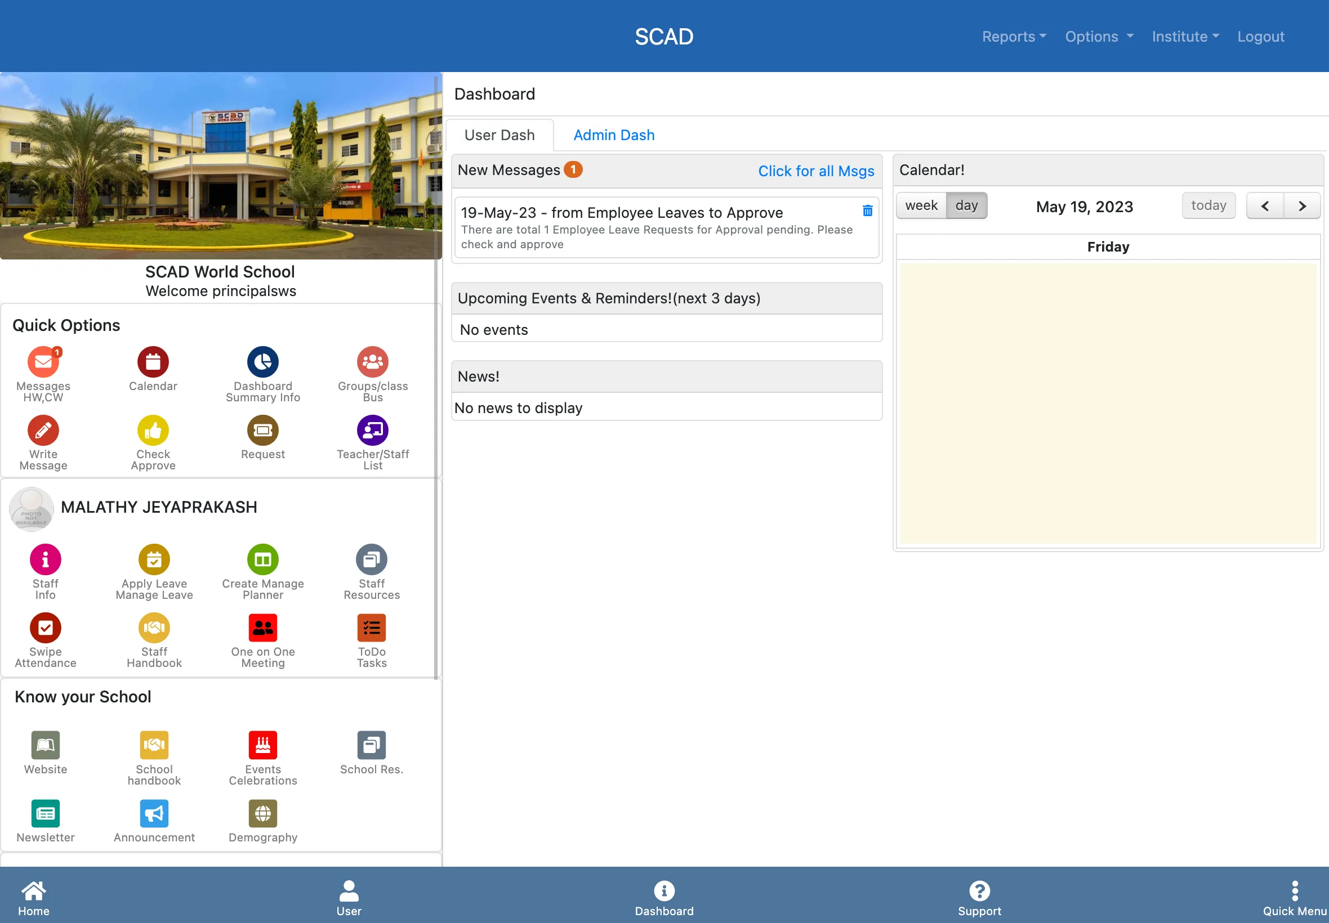
Task: Open One on One Meeting icon
Action: [x=262, y=628]
